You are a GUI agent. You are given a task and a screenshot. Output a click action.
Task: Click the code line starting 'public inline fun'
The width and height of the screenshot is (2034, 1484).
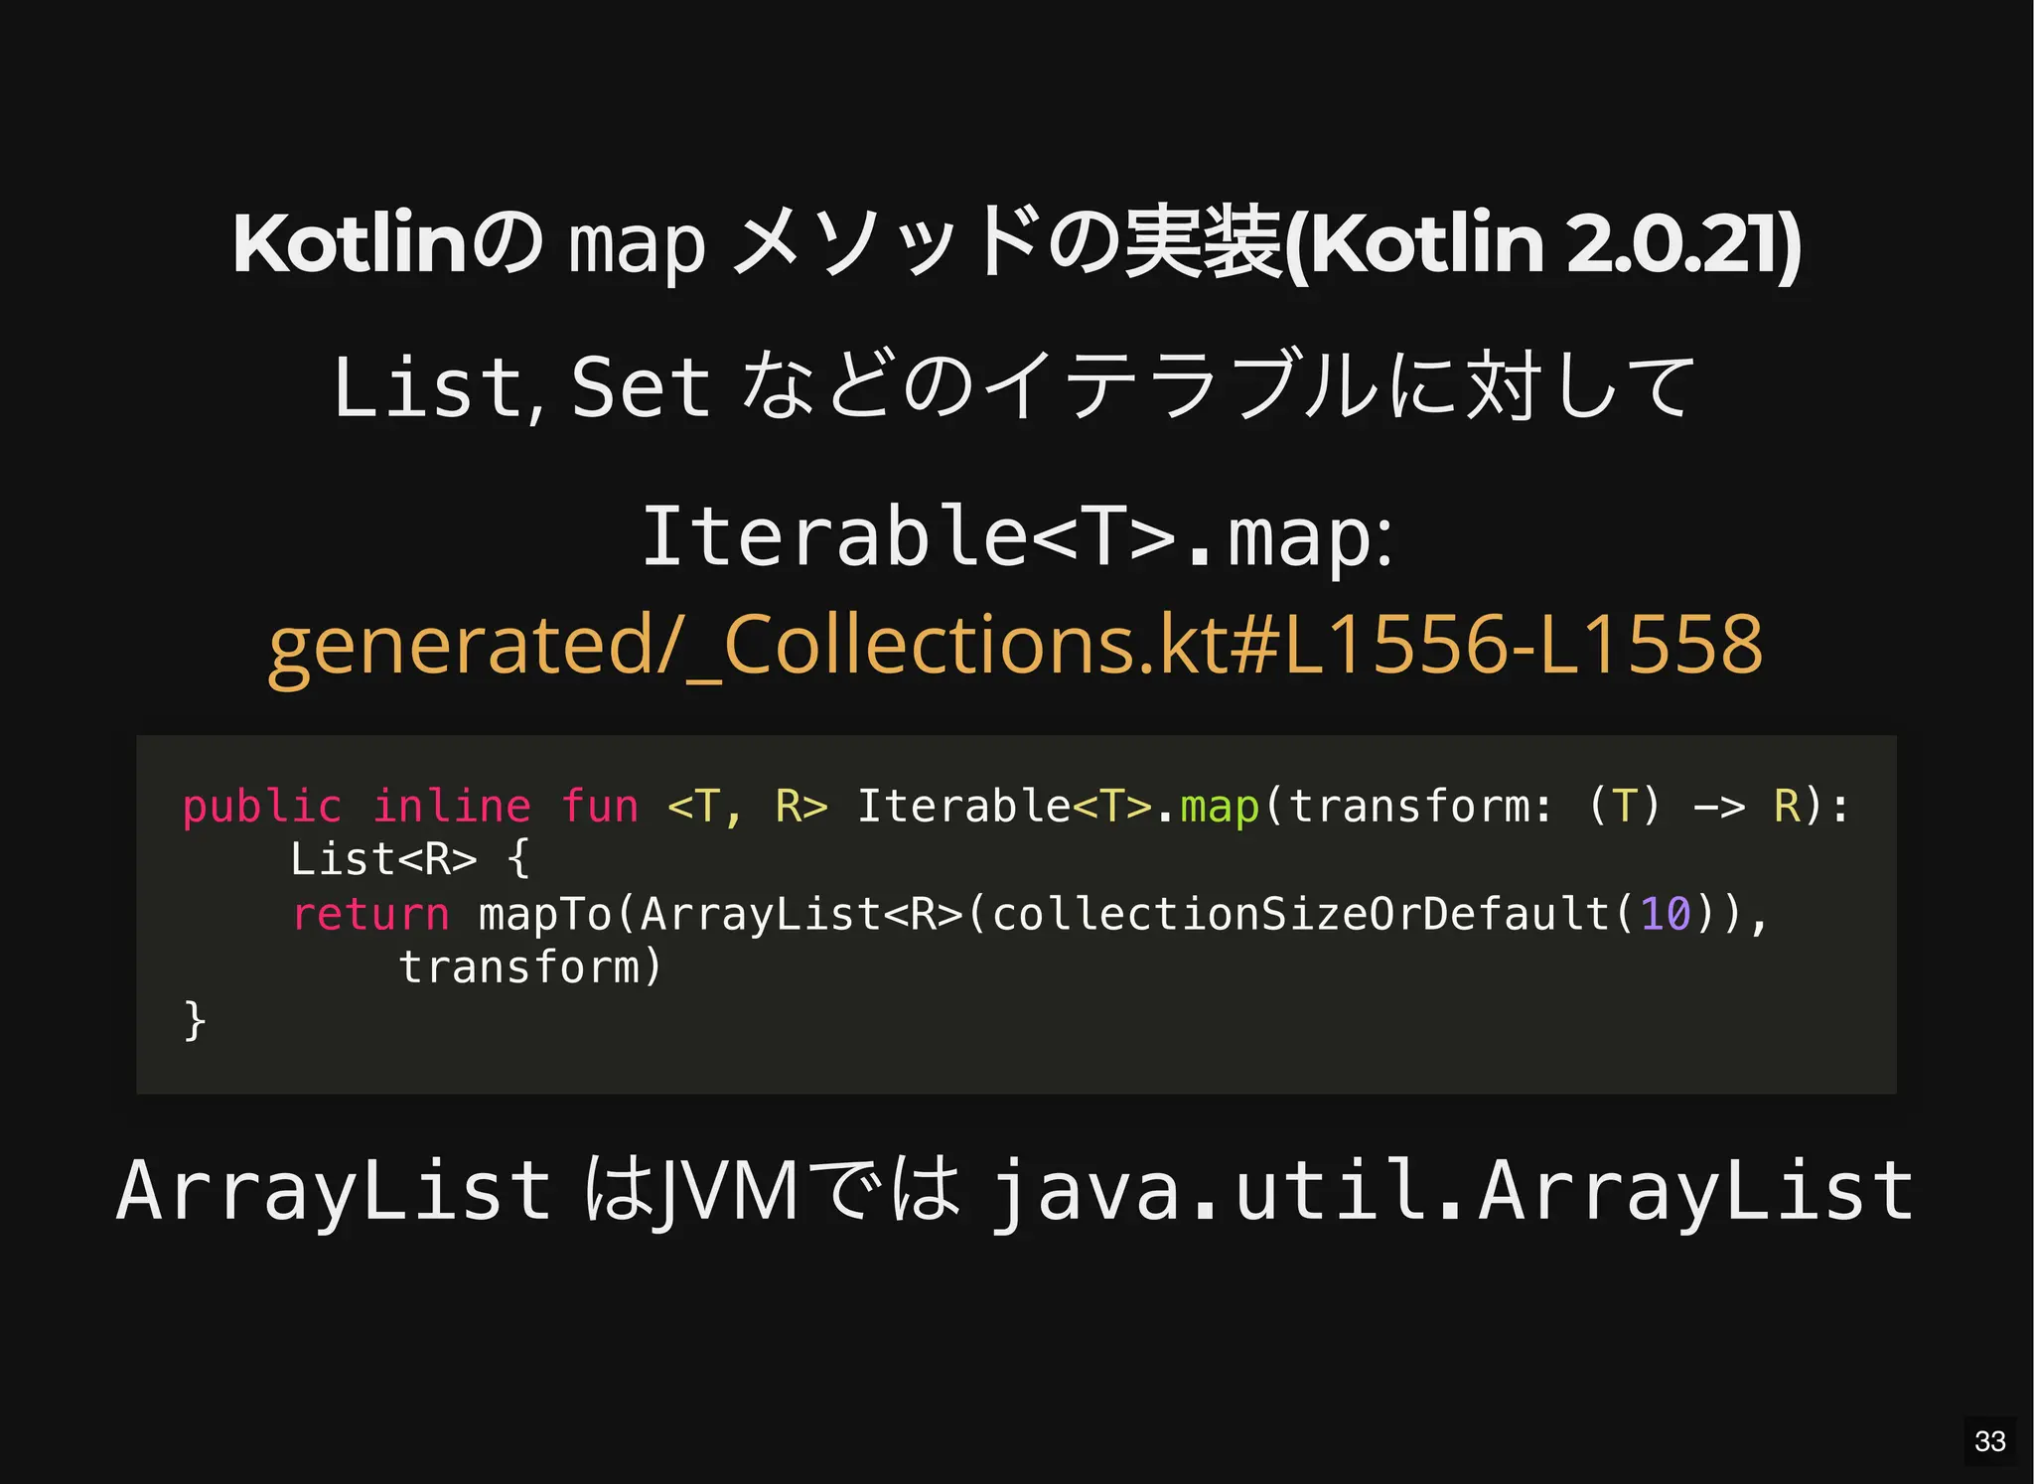pyautogui.click(x=1016, y=806)
